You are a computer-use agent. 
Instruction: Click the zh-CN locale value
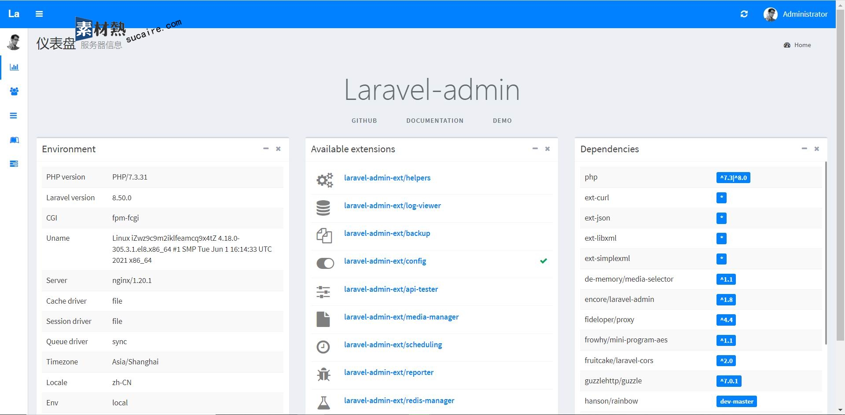(x=122, y=382)
